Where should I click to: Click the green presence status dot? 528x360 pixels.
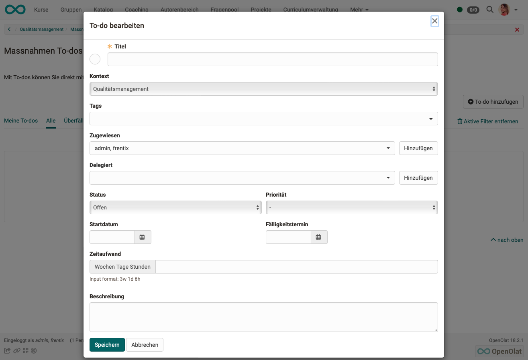tap(459, 9)
